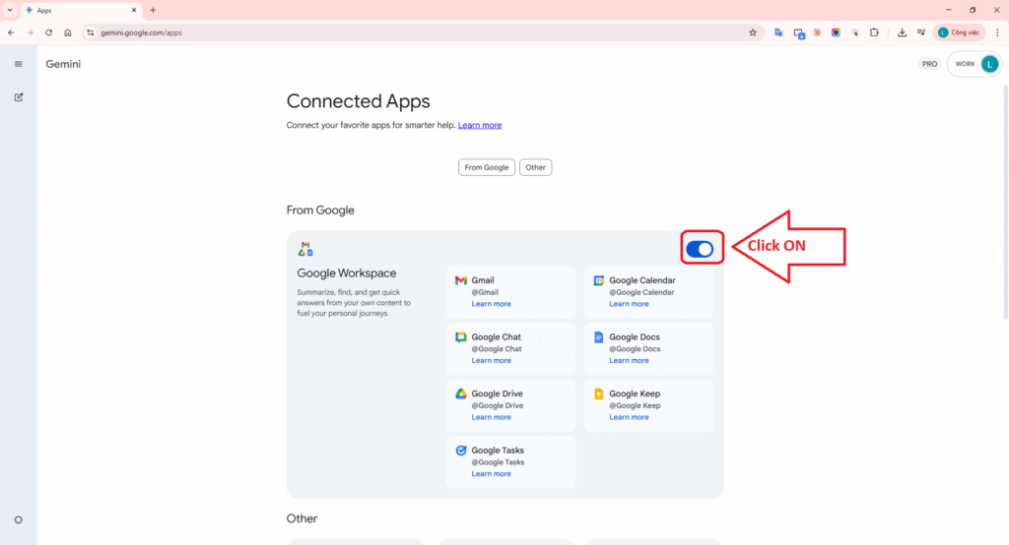Open settings gear in left sidebar
Image resolution: width=1009 pixels, height=545 pixels.
[18, 519]
